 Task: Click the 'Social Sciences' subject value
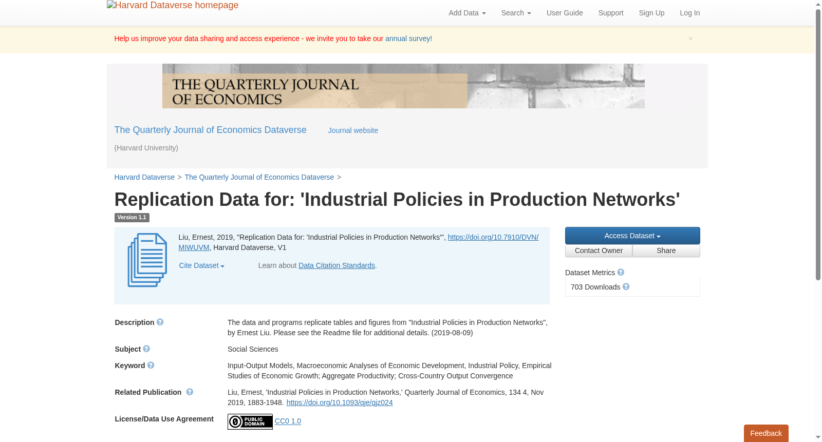(253, 349)
